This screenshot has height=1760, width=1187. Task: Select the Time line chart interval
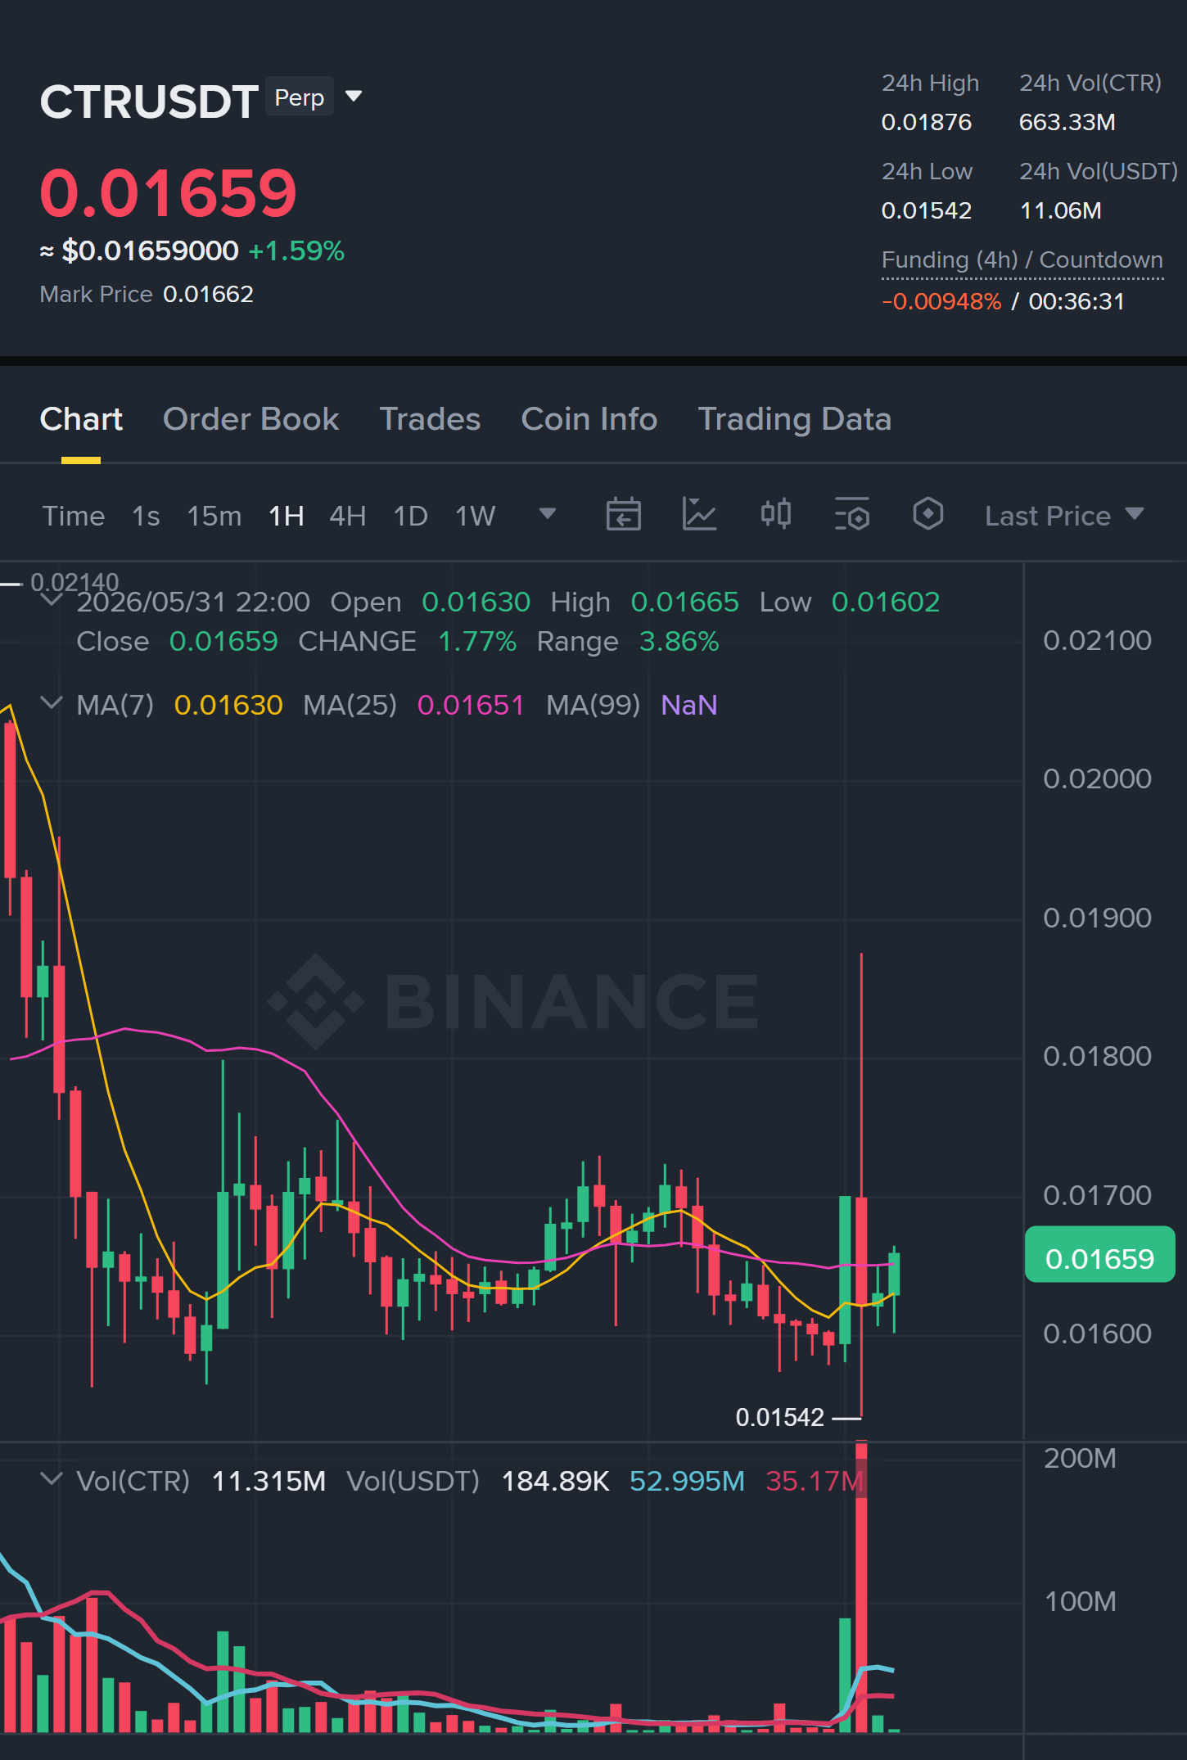click(x=74, y=516)
